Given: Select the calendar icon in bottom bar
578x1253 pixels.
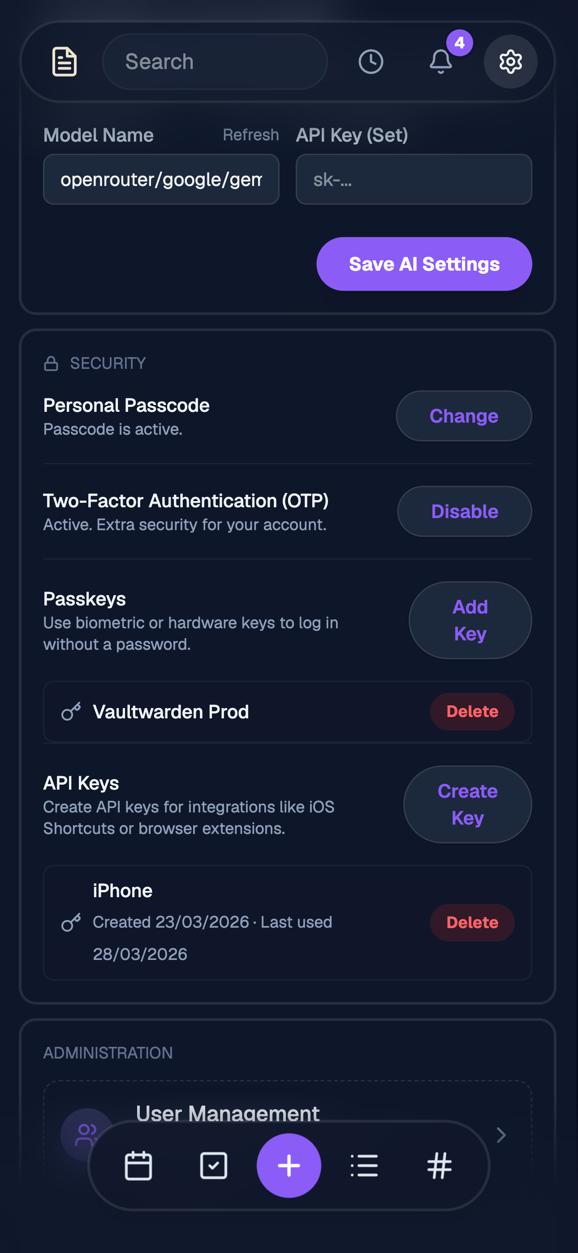Looking at the screenshot, I should coord(138,1165).
